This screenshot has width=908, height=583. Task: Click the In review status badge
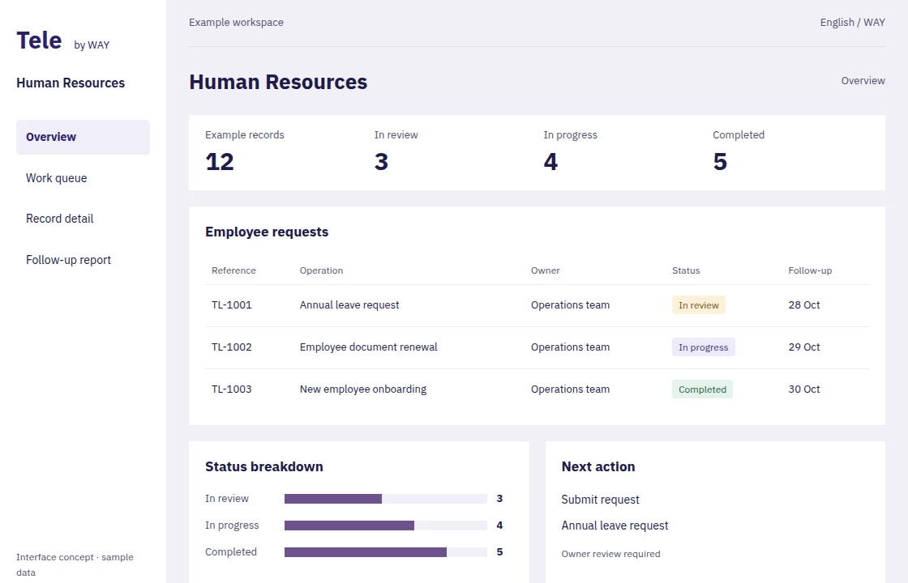(698, 304)
